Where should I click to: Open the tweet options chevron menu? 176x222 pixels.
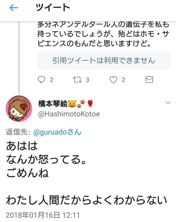[168, 102]
